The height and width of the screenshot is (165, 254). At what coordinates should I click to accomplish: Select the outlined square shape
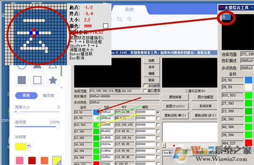37,80
